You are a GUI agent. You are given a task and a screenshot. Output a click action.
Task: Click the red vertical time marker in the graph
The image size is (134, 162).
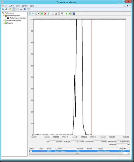92,77
